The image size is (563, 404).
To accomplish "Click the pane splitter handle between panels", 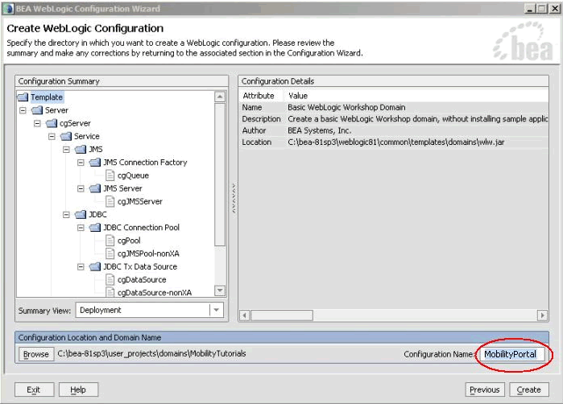I will [234, 198].
